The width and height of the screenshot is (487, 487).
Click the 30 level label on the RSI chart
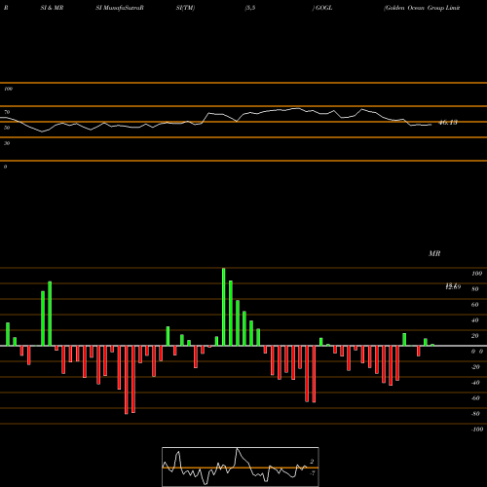click(x=7, y=143)
